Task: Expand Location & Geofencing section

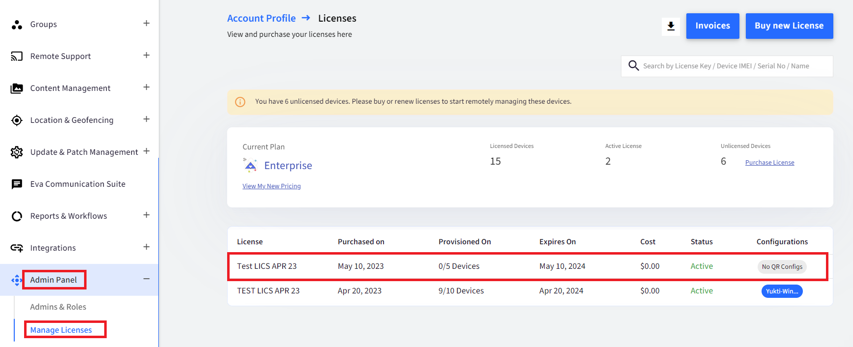Action: click(147, 119)
